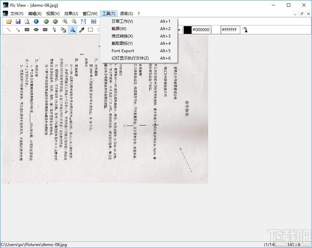
Task: Select the straight line drawing tool
Action: [x=9, y=30]
